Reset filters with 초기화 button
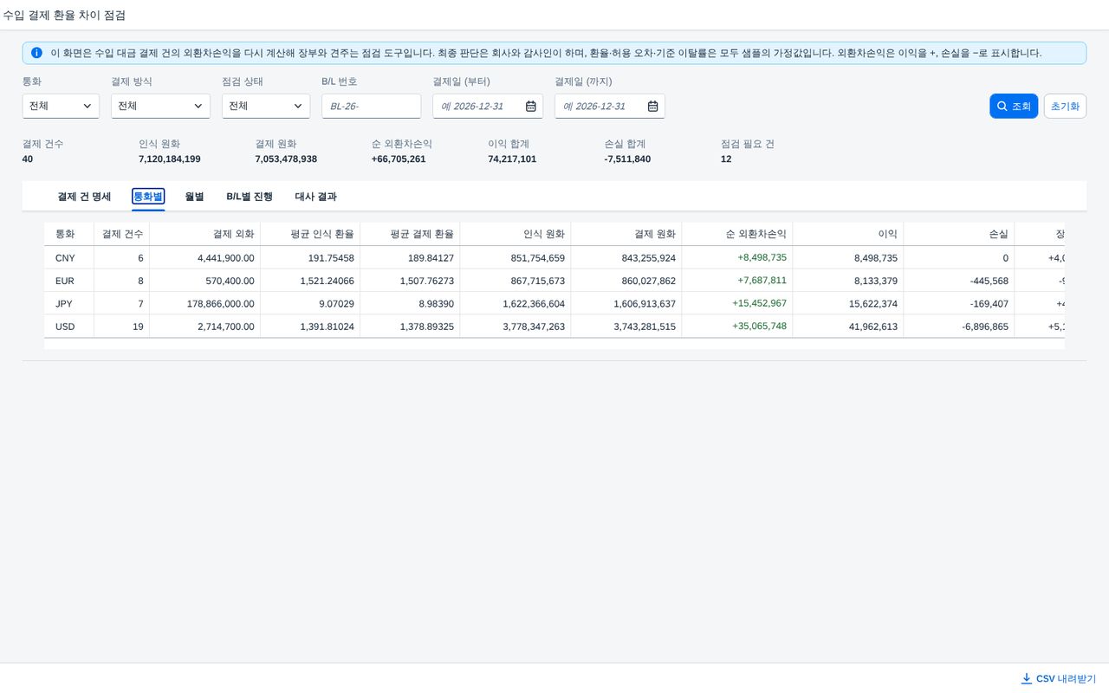Screen dimensions: 1109x693 (1065, 106)
